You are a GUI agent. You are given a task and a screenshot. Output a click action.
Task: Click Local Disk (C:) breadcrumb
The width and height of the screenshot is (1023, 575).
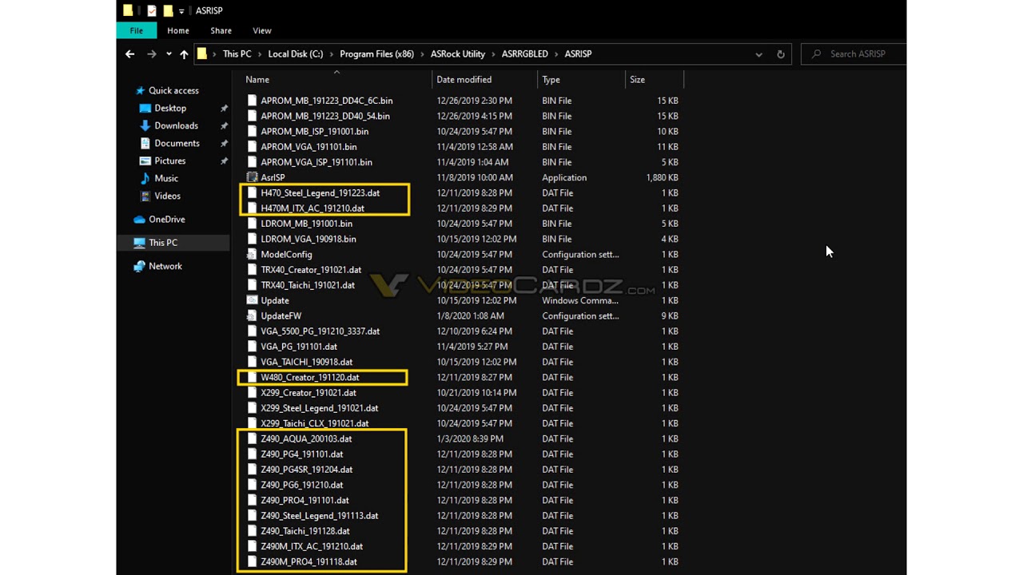point(296,54)
